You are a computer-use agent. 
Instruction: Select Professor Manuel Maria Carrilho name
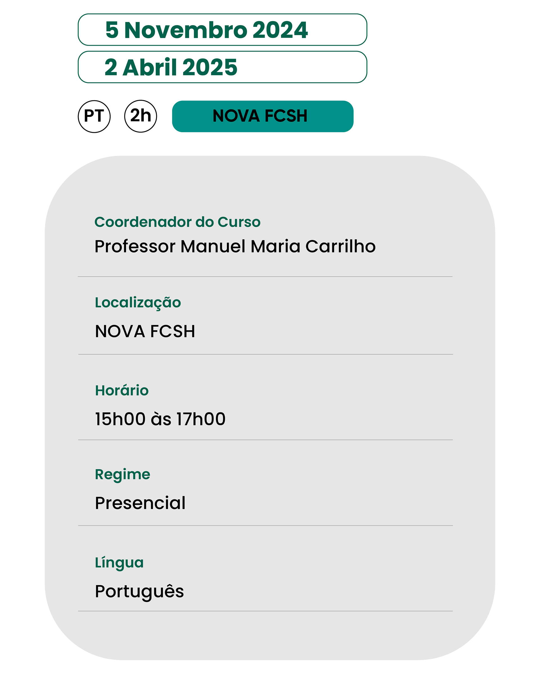tap(235, 246)
